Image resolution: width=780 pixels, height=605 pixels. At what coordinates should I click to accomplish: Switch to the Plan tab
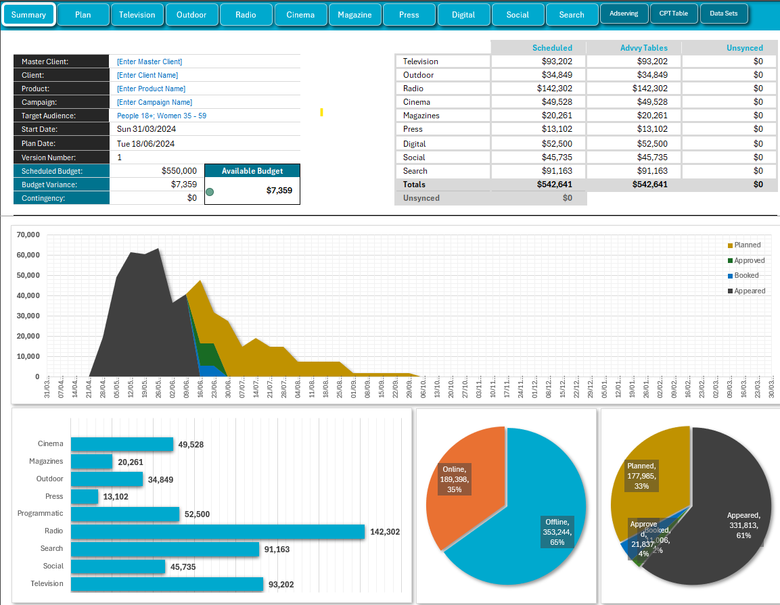pyautogui.click(x=83, y=15)
